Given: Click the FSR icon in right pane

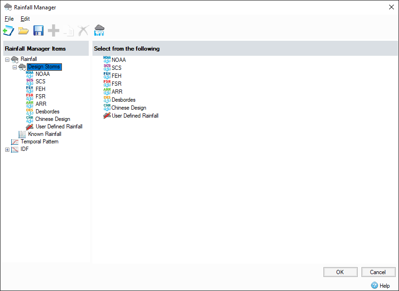Looking at the screenshot, I should click(x=107, y=83).
